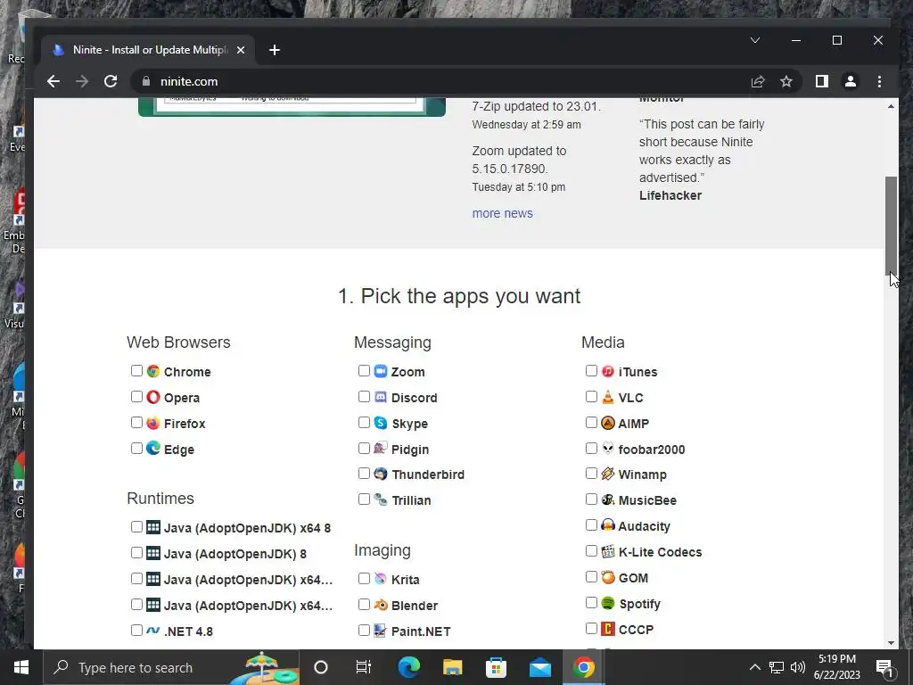Switch to the Ninite browser tab

147,50
